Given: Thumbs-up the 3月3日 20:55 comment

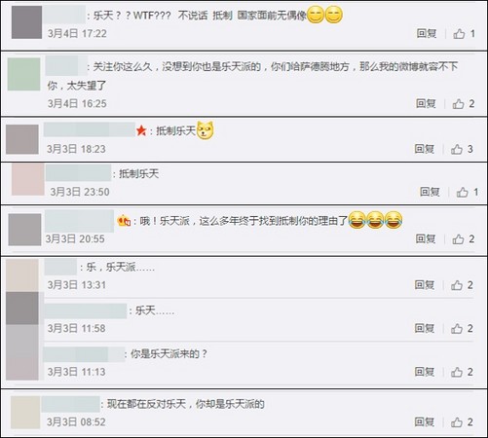Looking at the screenshot, I should pos(459,239).
